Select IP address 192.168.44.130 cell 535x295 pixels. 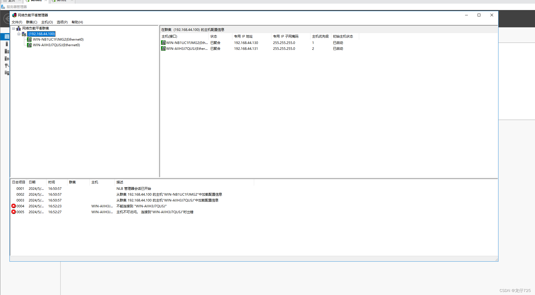click(246, 43)
